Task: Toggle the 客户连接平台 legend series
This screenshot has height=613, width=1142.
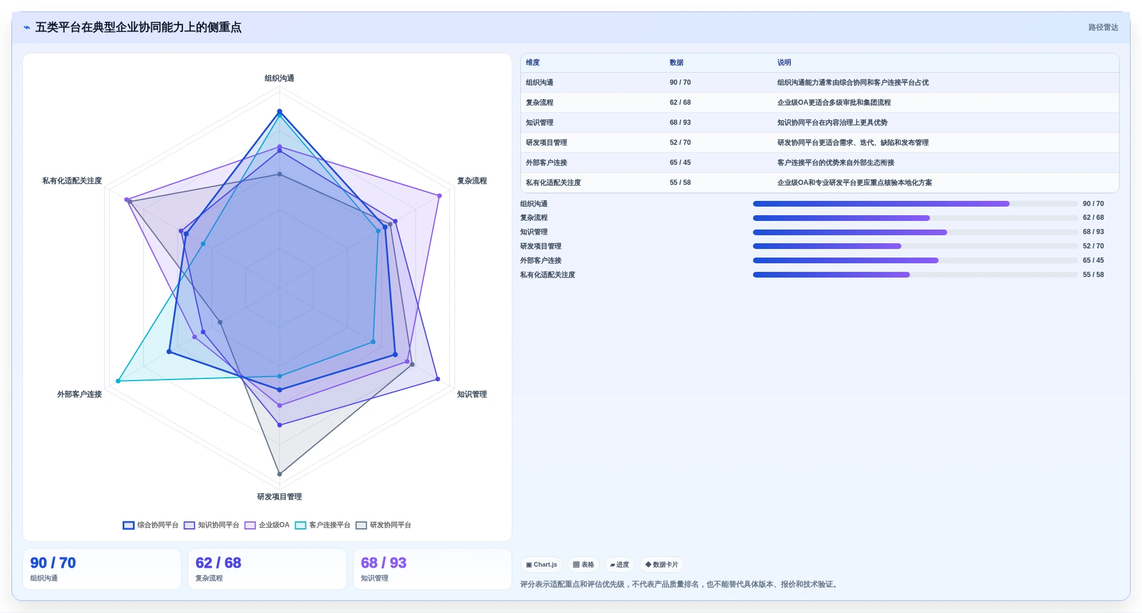Action: point(323,525)
